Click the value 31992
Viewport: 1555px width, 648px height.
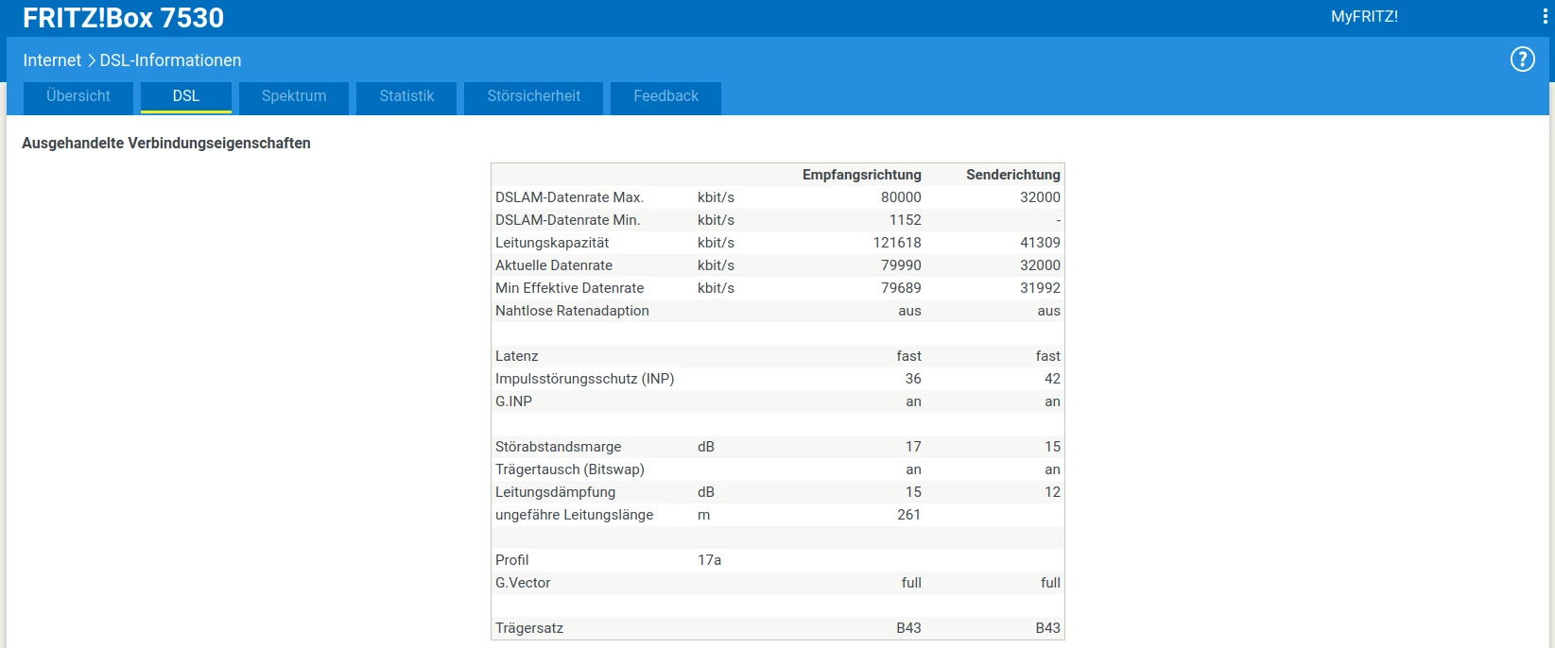coord(1040,288)
